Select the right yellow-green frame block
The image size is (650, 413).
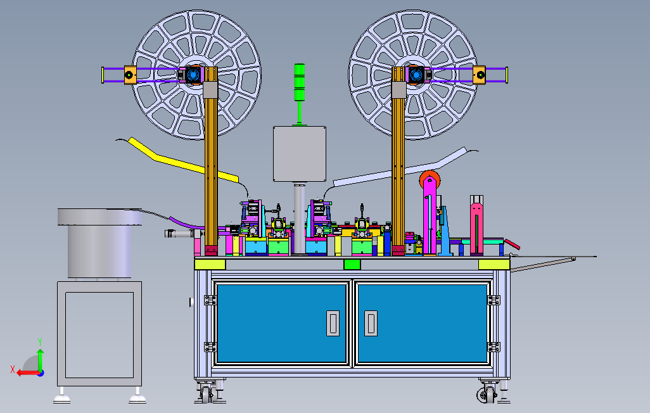pos(494,264)
